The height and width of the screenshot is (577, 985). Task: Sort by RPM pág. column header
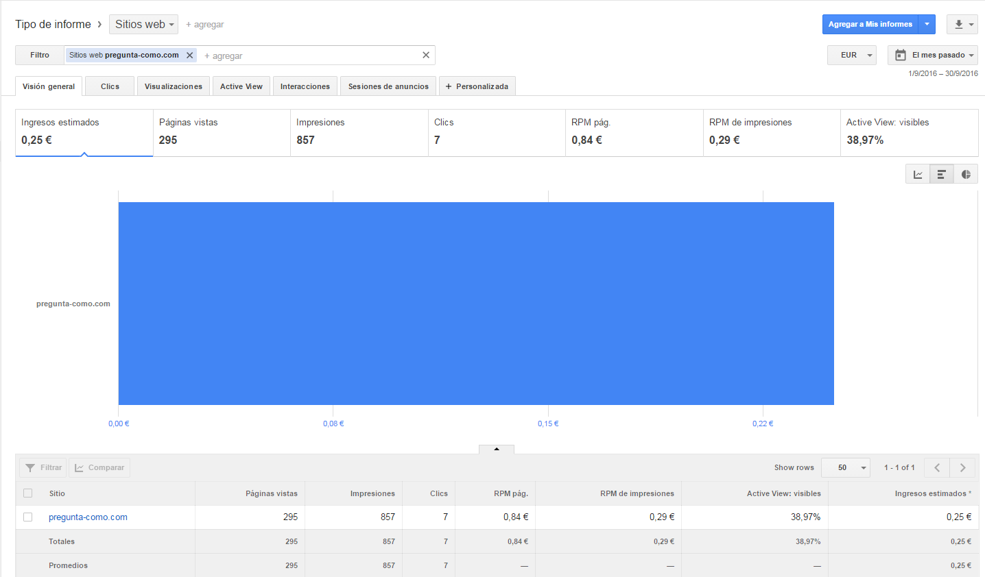coord(511,493)
